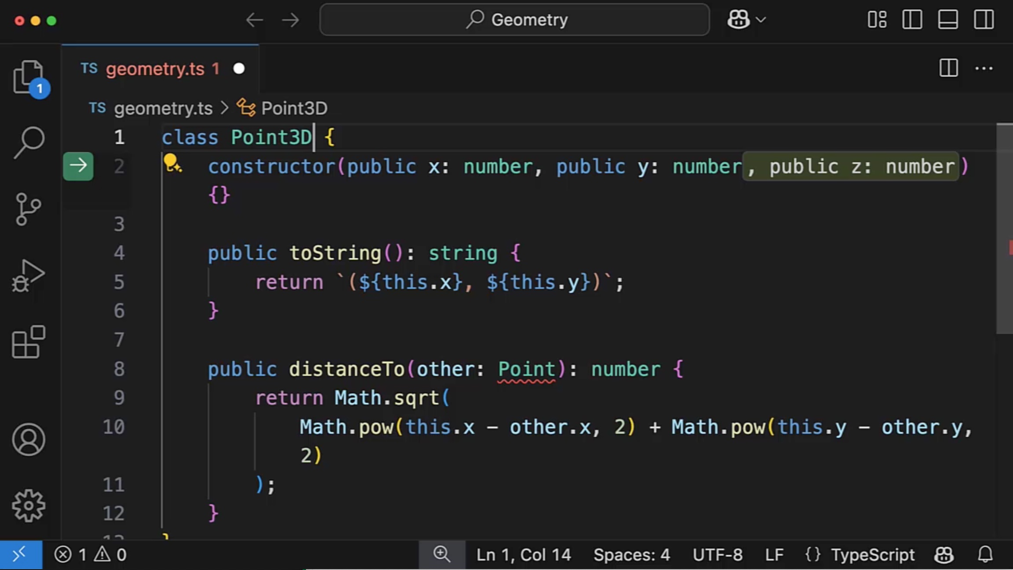
Task: Open Copilot status in status bar
Action: coord(944,555)
